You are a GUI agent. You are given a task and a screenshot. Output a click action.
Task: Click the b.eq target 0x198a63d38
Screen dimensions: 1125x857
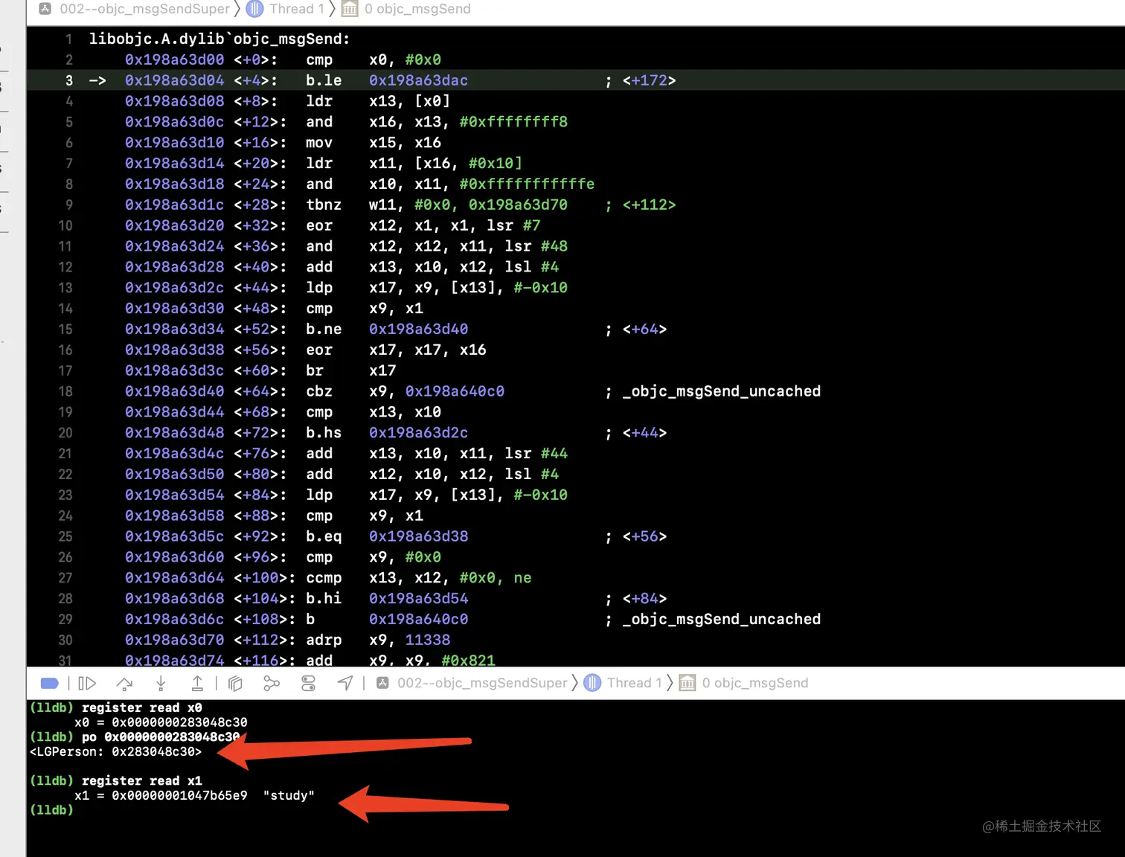point(418,536)
